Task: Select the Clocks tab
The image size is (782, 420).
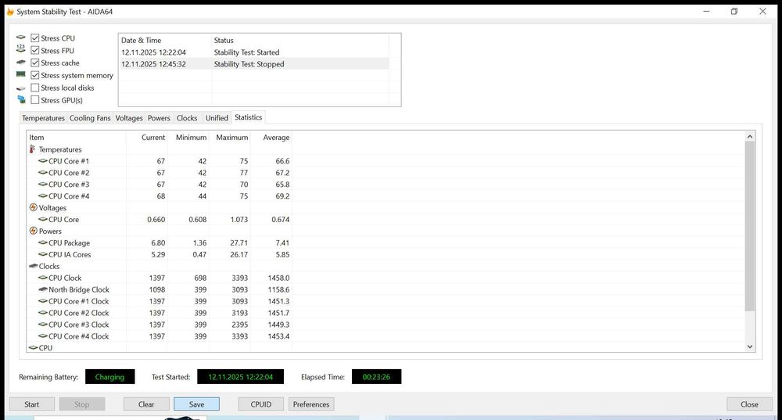Action: [187, 118]
